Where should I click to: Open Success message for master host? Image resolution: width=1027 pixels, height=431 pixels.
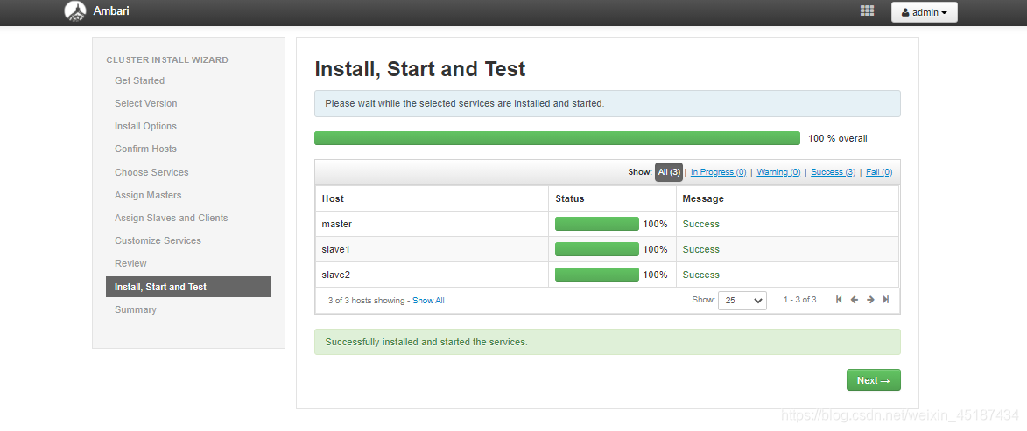(x=700, y=224)
